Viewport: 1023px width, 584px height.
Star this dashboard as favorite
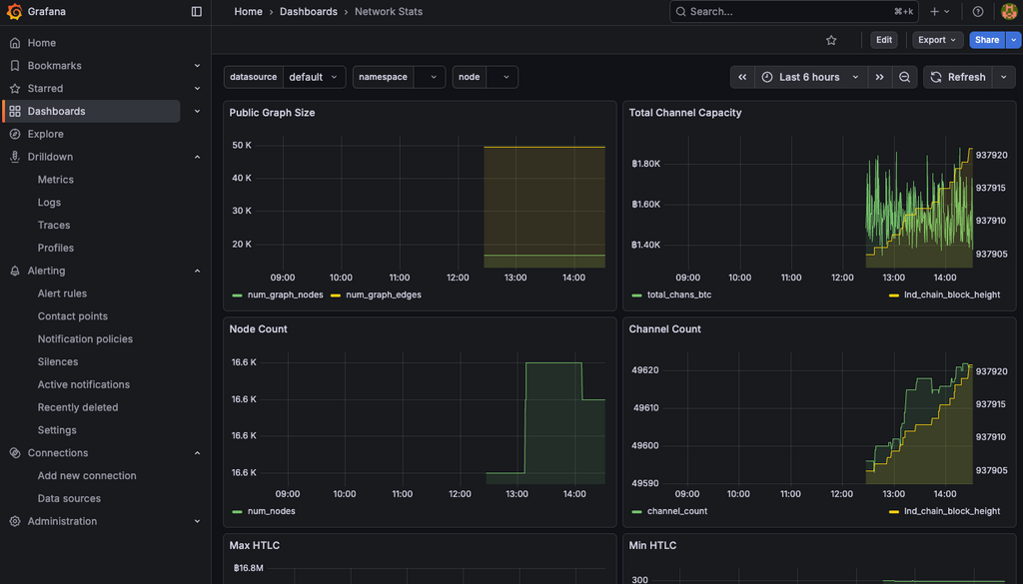[x=831, y=40]
